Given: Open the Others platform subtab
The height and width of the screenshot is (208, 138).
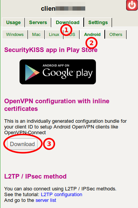Looking at the screenshot, I should pos(116,34).
